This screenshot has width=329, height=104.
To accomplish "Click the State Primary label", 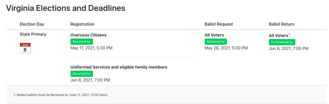I will coord(33,34).
